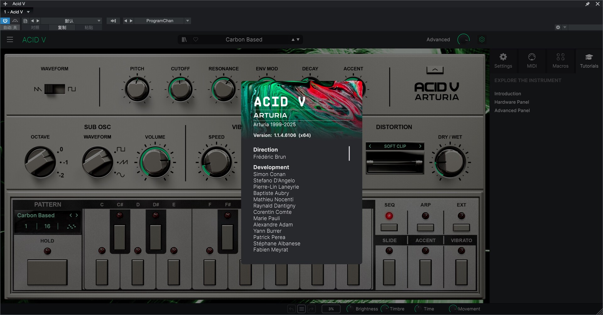Enable the SEQ mode button

(389, 227)
